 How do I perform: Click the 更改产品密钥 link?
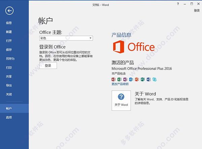point(120,84)
